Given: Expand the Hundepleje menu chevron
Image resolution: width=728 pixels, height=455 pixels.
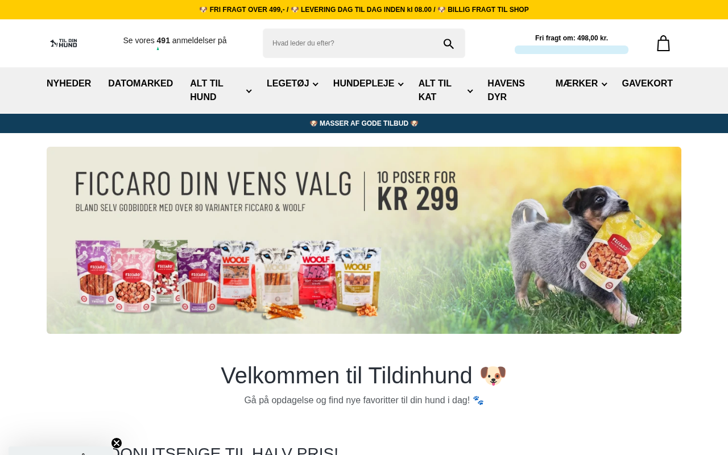Looking at the screenshot, I should pyautogui.click(x=400, y=84).
